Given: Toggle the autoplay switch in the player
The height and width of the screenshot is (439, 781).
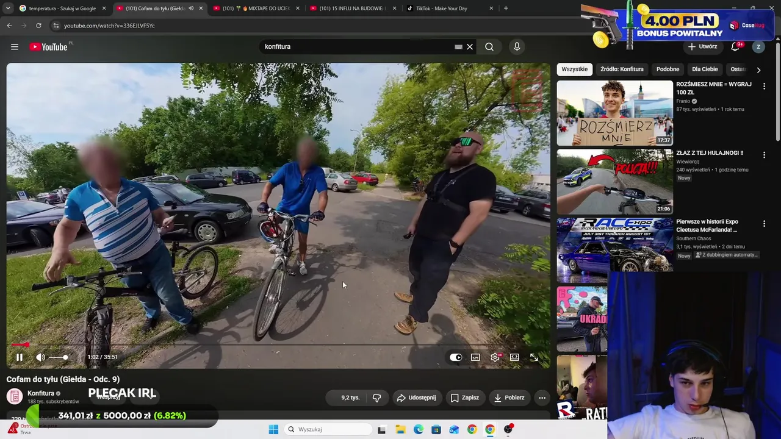Looking at the screenshot, I should (456, 357).
